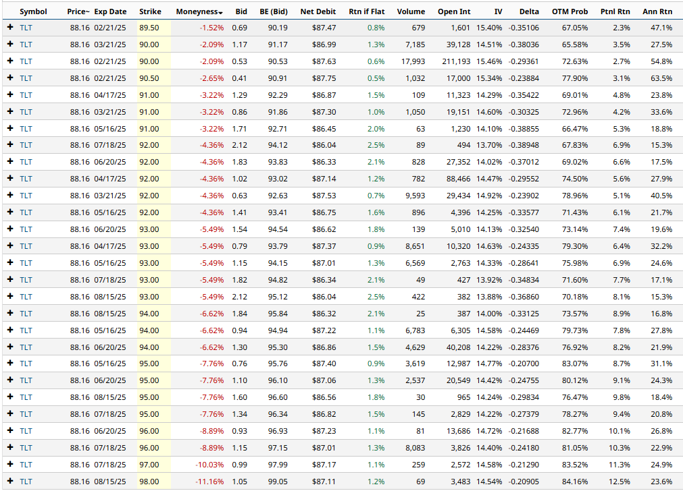Expand the TLT 04/17/25 91.00 strike row
Image resolution: width=683 pixels, height=493 pixels.
tap(10, 95)
